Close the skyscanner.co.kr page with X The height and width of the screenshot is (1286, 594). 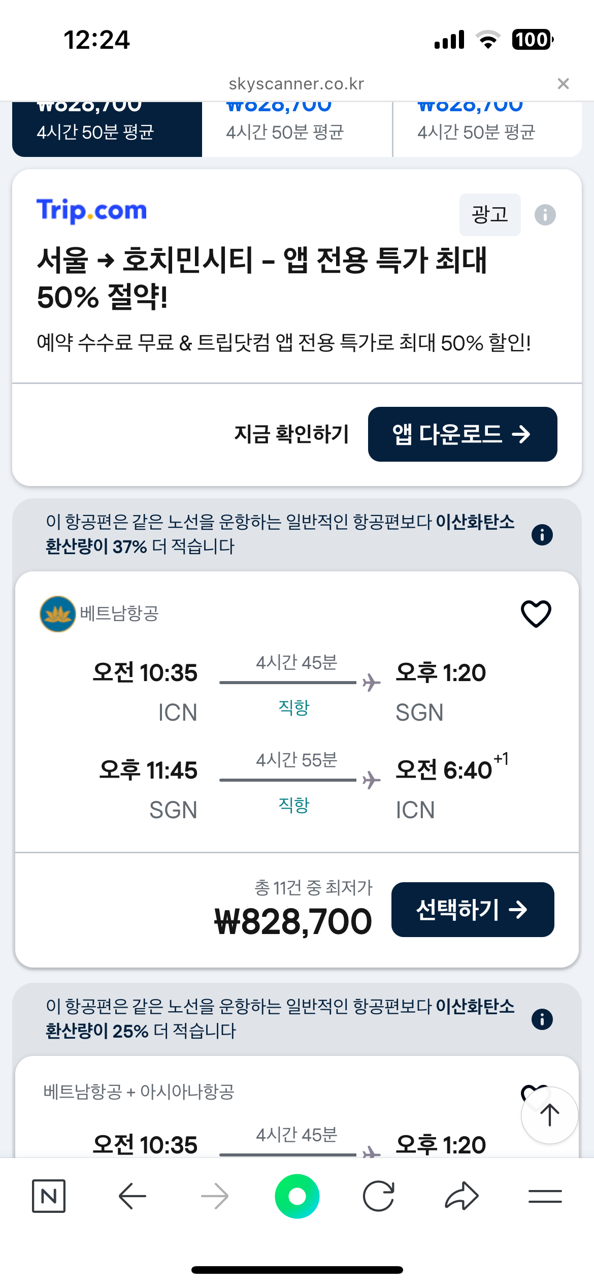click(x=563, y=84)
